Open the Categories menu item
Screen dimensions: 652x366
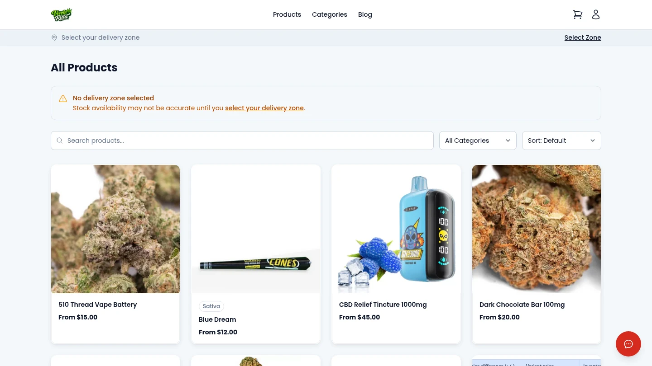[330, 14]
